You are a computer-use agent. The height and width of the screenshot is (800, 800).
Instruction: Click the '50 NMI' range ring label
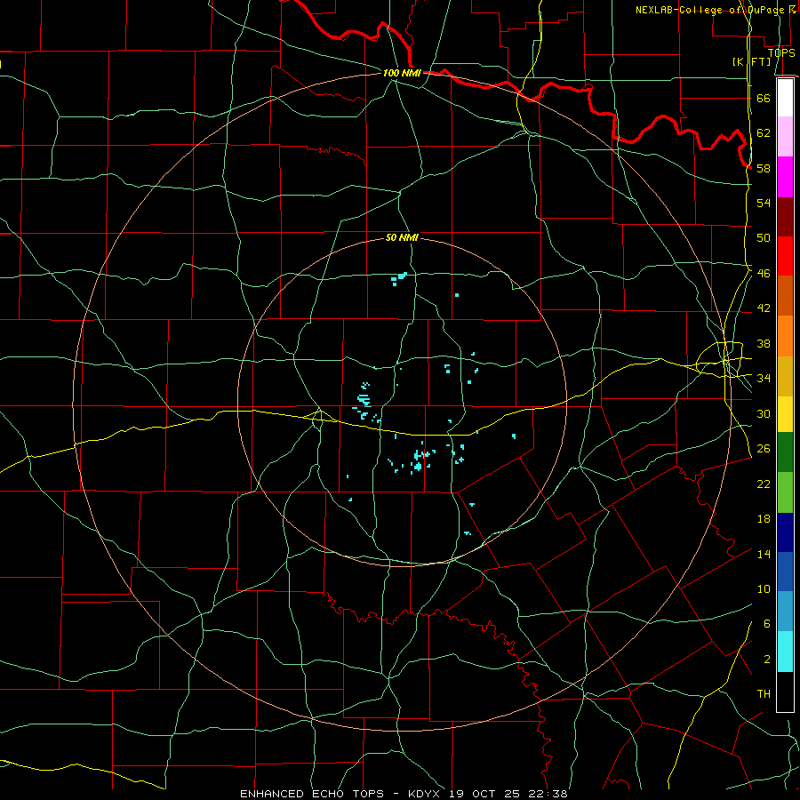[402, 237]
